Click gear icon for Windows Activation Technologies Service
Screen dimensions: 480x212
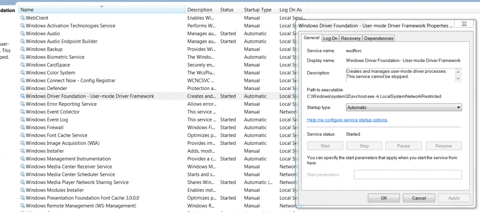pyautogui.click(x=22, y=26)
